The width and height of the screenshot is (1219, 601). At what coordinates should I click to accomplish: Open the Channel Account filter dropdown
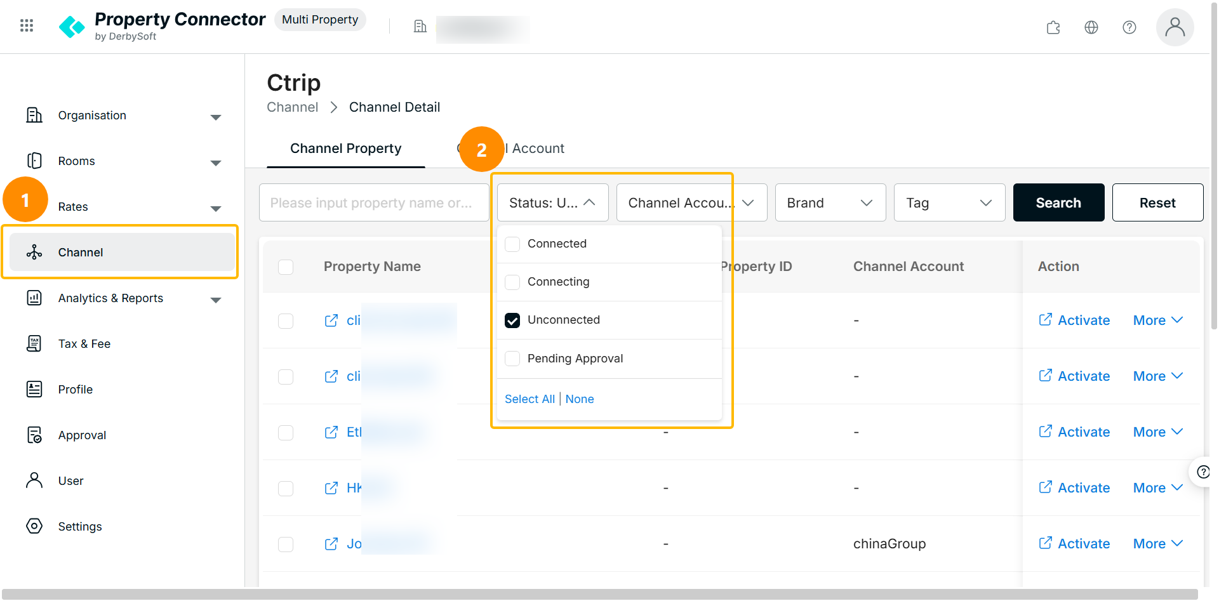pos(691,202)
